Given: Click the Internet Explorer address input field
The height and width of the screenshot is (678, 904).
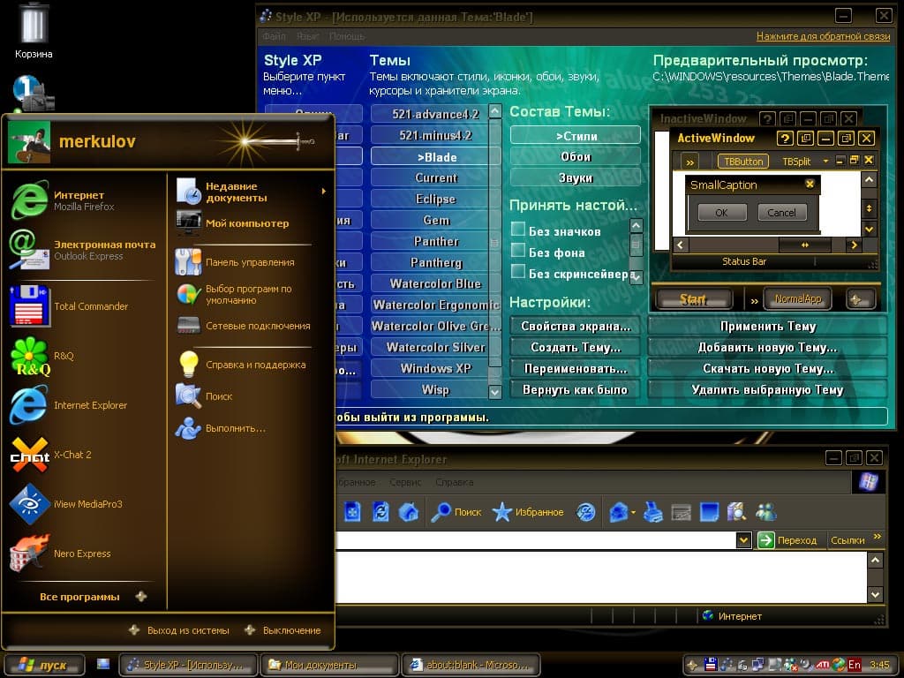Looking at the screenshot, I should click(x=535, y=540).
